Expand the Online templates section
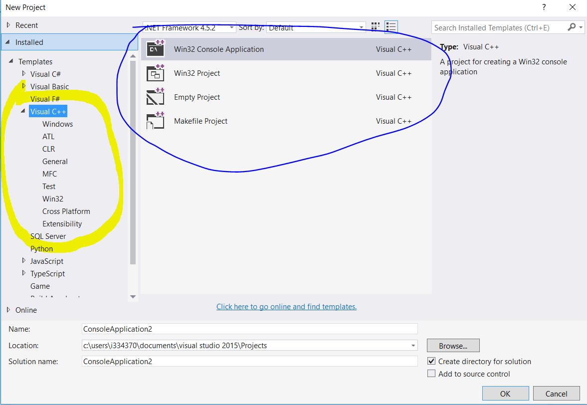 point(8,310)
